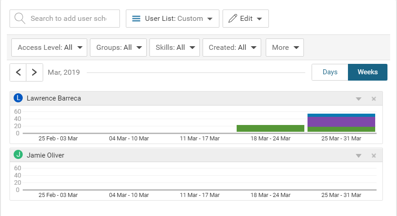Collapse Lawrence Barreca's panel using triangle
The height and width of the screenshot is (216, 397).
coord(358,99)
